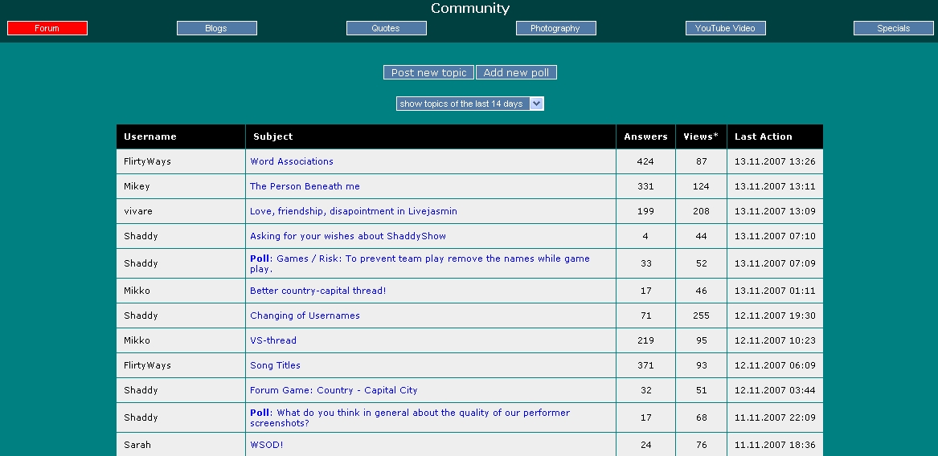The width and height of the screenshot is (938, 456).
Task: Open the Song Titles thread
Action: pyautogui.click(x=275, y=365)
